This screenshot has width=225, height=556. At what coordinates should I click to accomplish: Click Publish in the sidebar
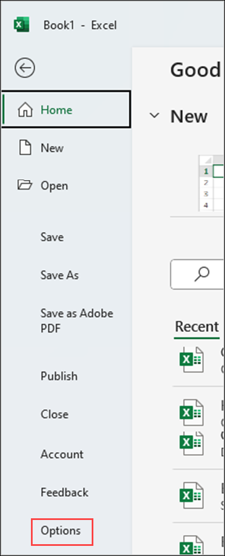[x=59, y=376]
